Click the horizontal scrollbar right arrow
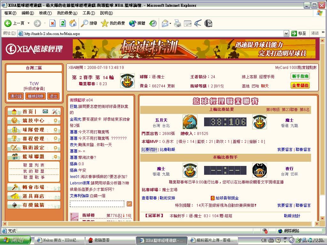 (317, 224)
